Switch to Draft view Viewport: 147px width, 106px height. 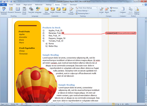coord(123,104)
